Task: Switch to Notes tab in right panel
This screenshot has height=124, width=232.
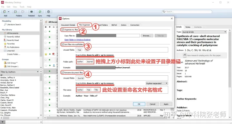Action: (x=188, y=27)
